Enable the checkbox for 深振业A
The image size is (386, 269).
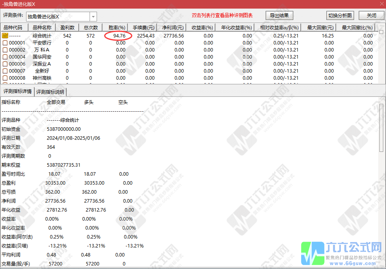coord(5,64)
